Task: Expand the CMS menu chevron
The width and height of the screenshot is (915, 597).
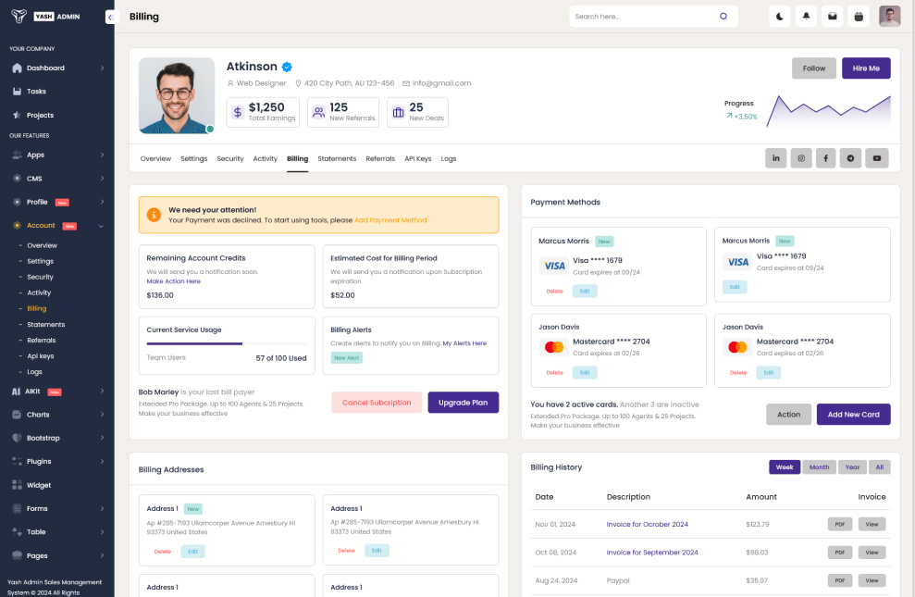Action: (x=102, y=178)
